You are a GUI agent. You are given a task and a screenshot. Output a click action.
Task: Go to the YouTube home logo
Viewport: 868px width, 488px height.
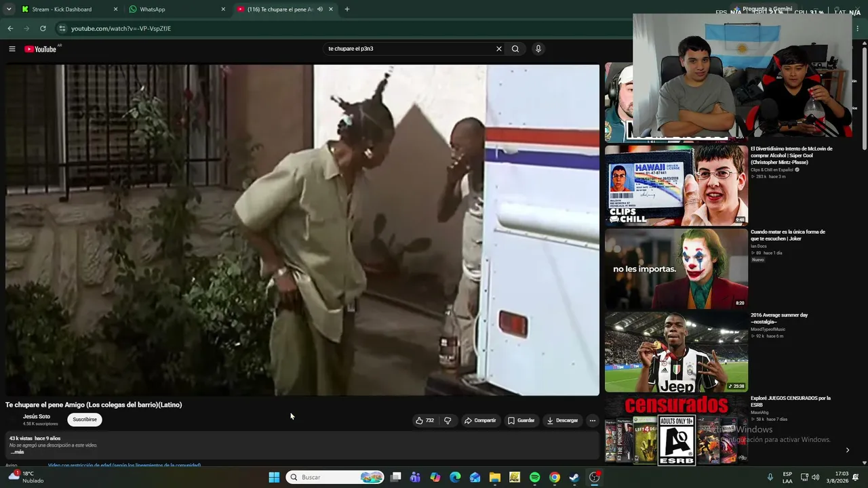[x=41, y=49]
